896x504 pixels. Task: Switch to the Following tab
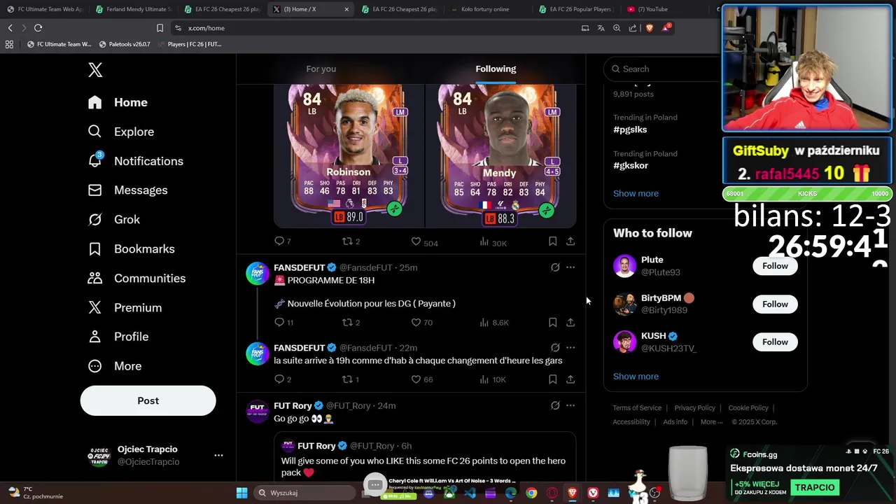point(496,69)
